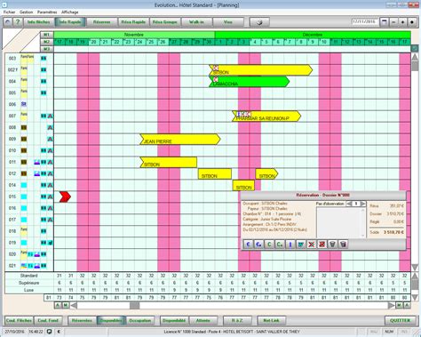
Task: Open the Coul. Fond color settings
Action: coord(48,320)
